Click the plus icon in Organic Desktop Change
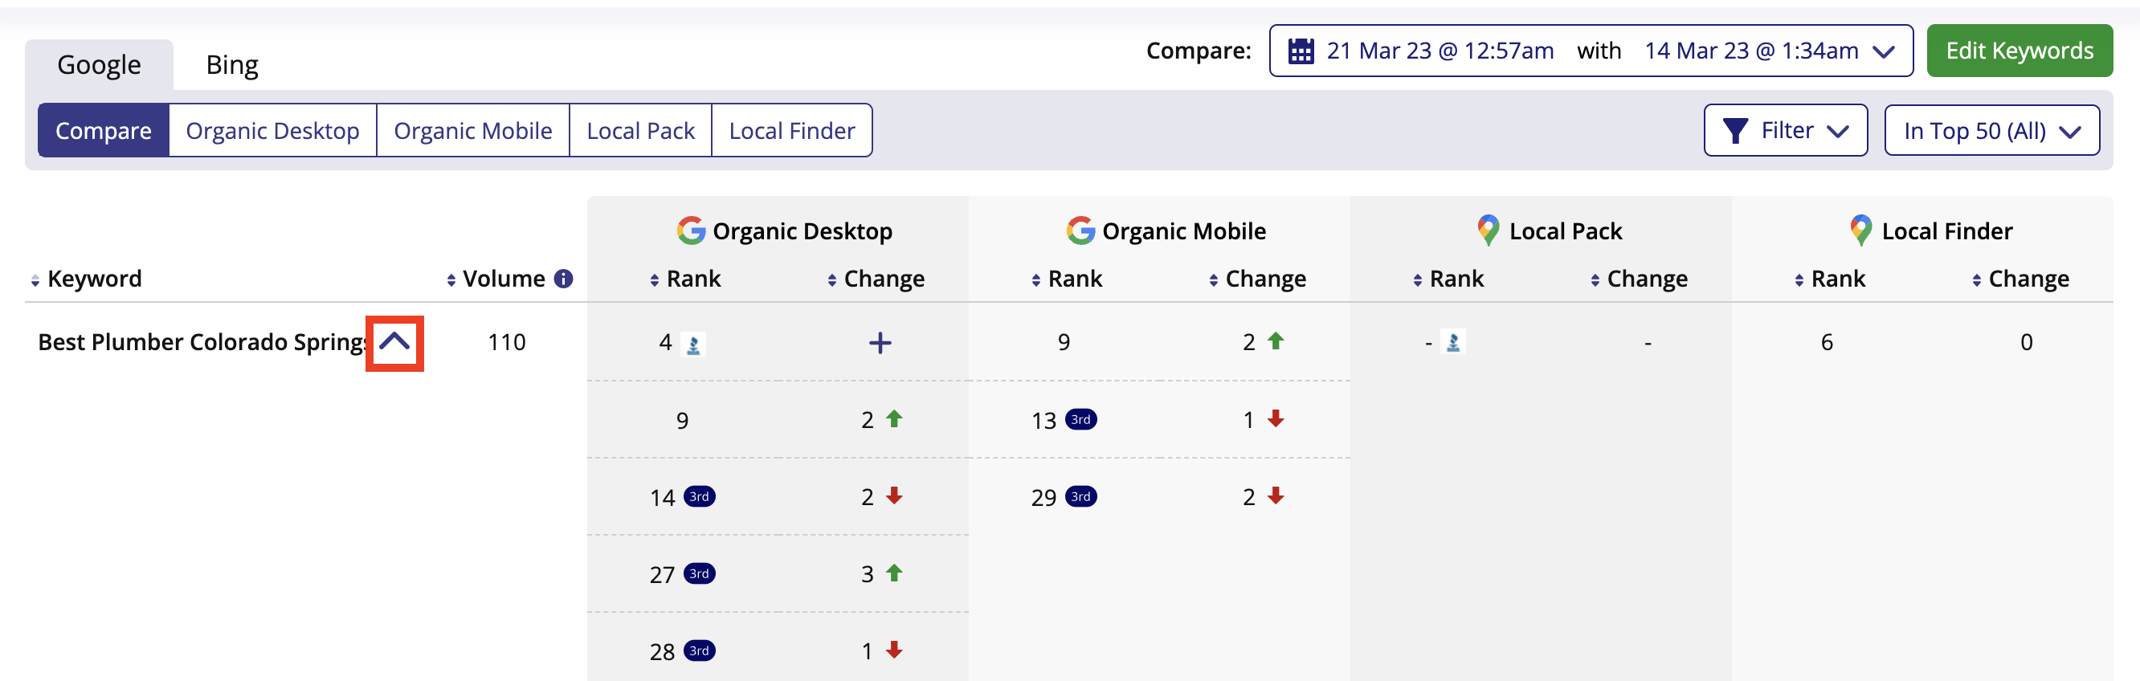 tap(880, 343)
